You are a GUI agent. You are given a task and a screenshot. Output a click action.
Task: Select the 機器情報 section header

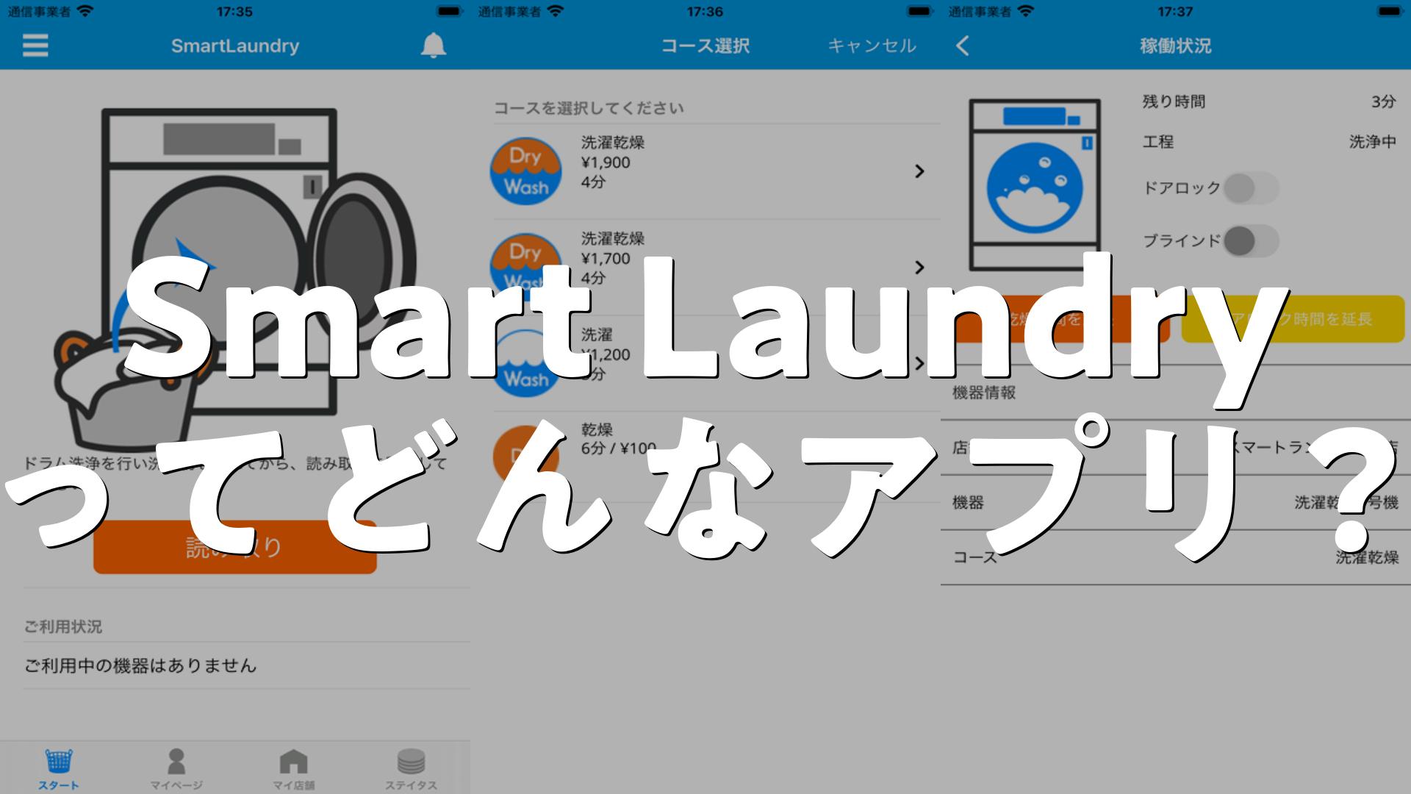984,393
